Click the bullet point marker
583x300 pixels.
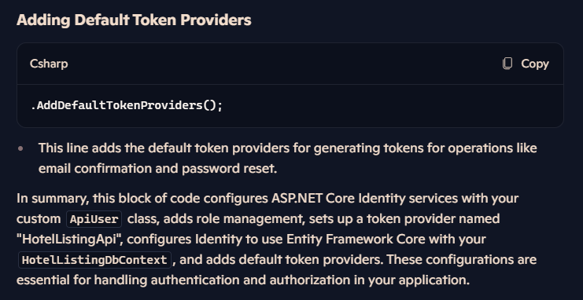point(20,148)
